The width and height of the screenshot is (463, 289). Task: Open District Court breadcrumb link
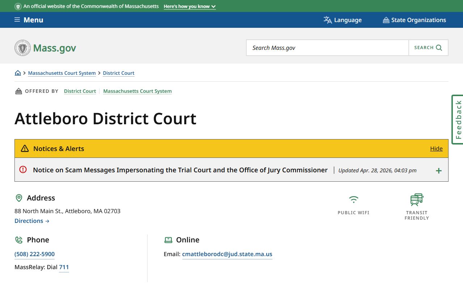[x=119, y=73]
